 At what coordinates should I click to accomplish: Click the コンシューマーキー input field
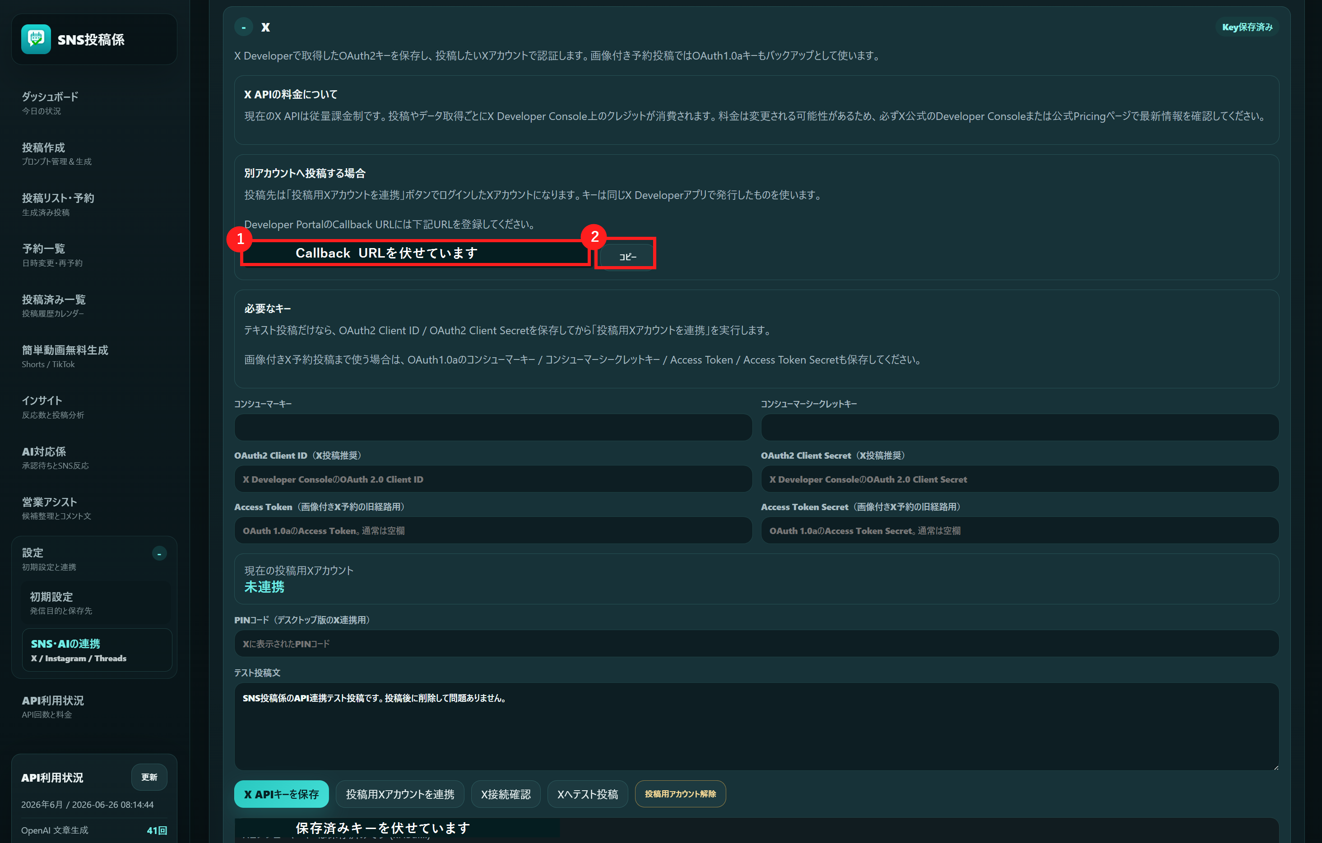[492, 427]
